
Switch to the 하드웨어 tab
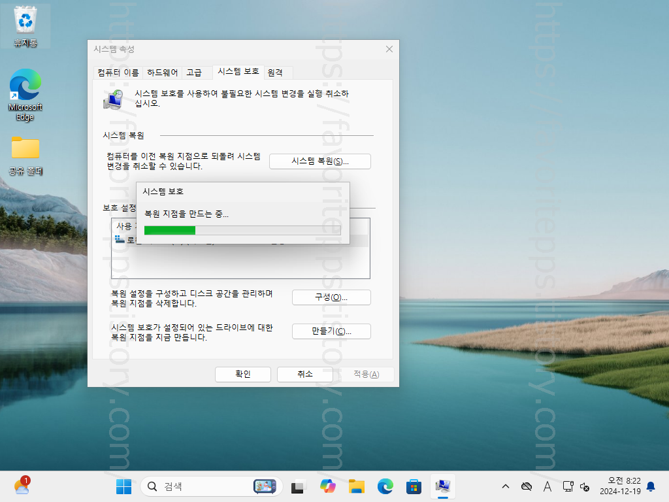[x=163, y=73]
